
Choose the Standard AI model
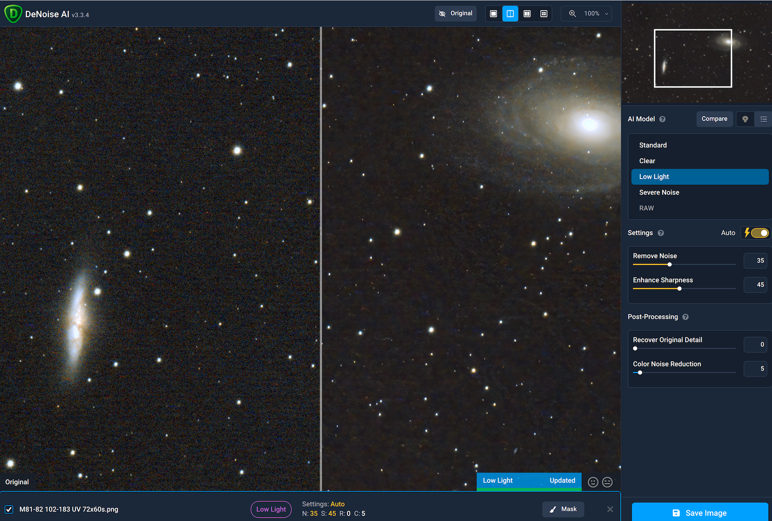[x=653, y=145]
